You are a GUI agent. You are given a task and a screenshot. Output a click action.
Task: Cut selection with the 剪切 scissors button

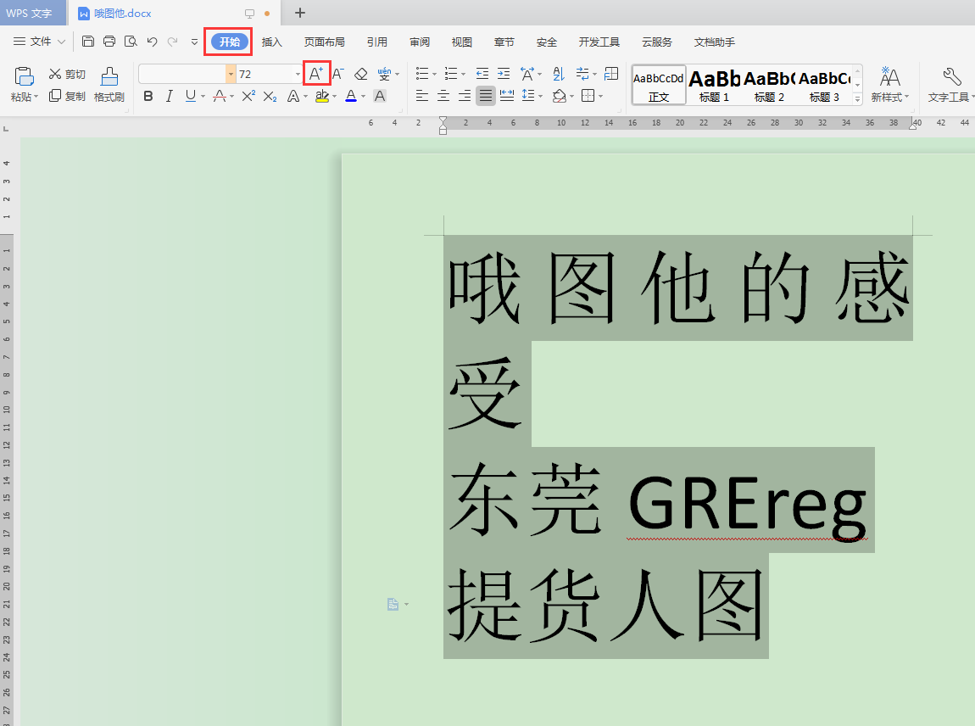[x=67, y=74]
